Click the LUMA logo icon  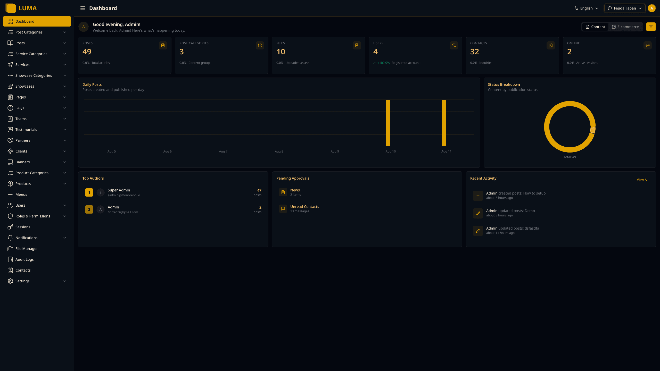pos(10,8)
